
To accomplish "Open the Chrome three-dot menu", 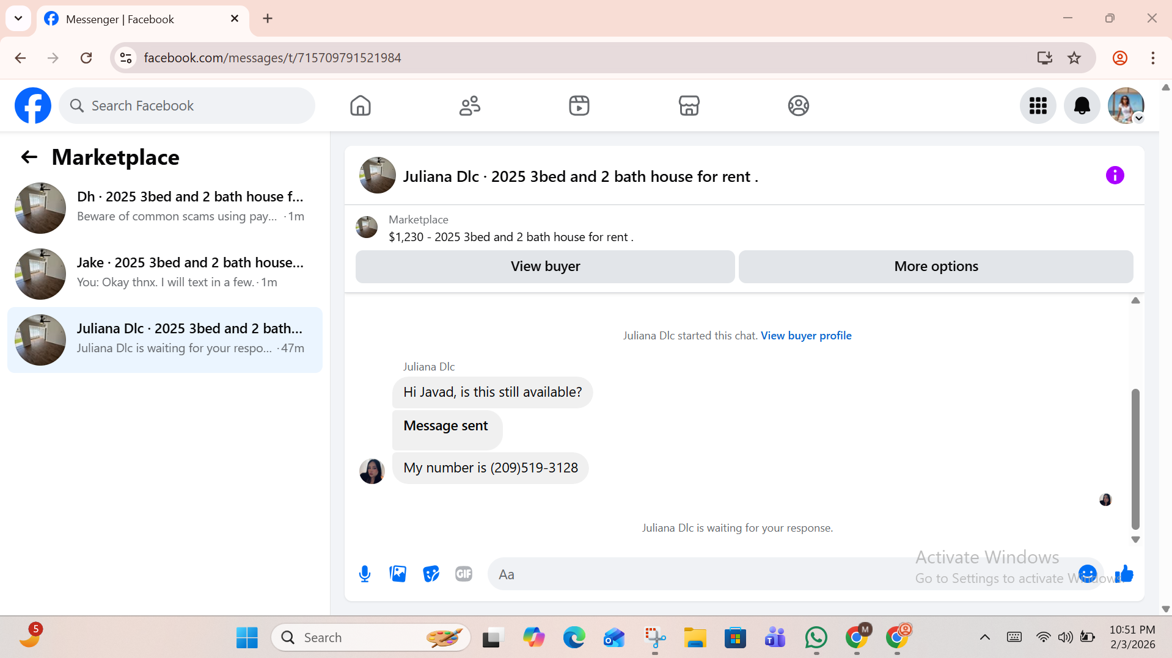I will point(1153,58).
